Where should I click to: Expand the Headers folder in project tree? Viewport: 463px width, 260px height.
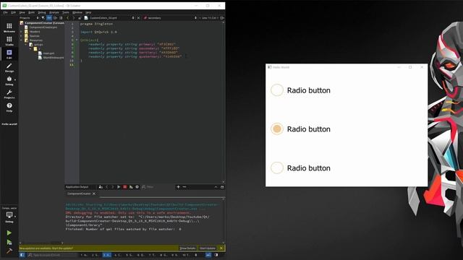pyautogui.click(x=21, y=32)
